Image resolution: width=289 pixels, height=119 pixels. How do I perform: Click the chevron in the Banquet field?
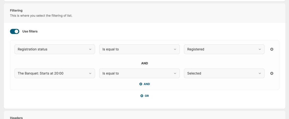tap(90, 73)
